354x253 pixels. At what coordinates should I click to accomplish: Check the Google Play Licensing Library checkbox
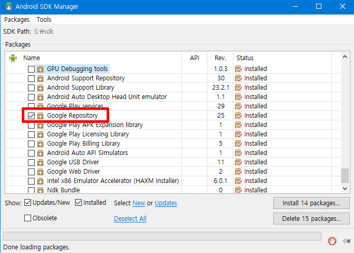31,134
